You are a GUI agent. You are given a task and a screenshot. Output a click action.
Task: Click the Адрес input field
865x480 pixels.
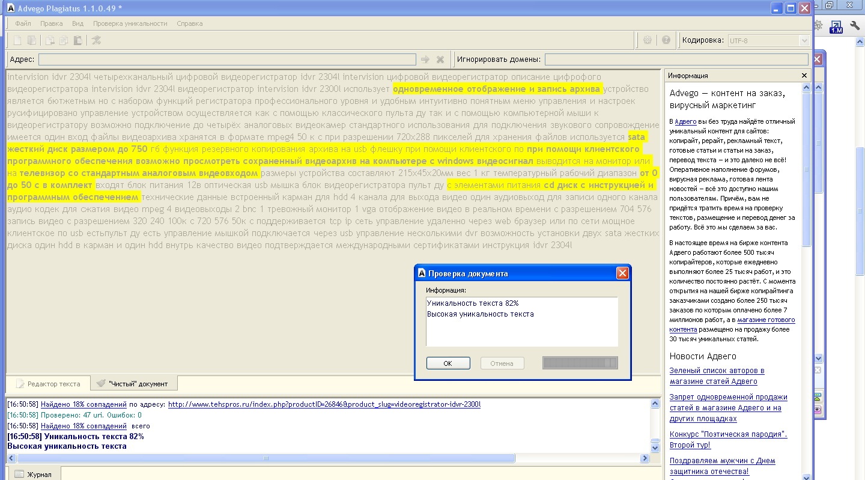pyautogui.click(x=227, y=59)
